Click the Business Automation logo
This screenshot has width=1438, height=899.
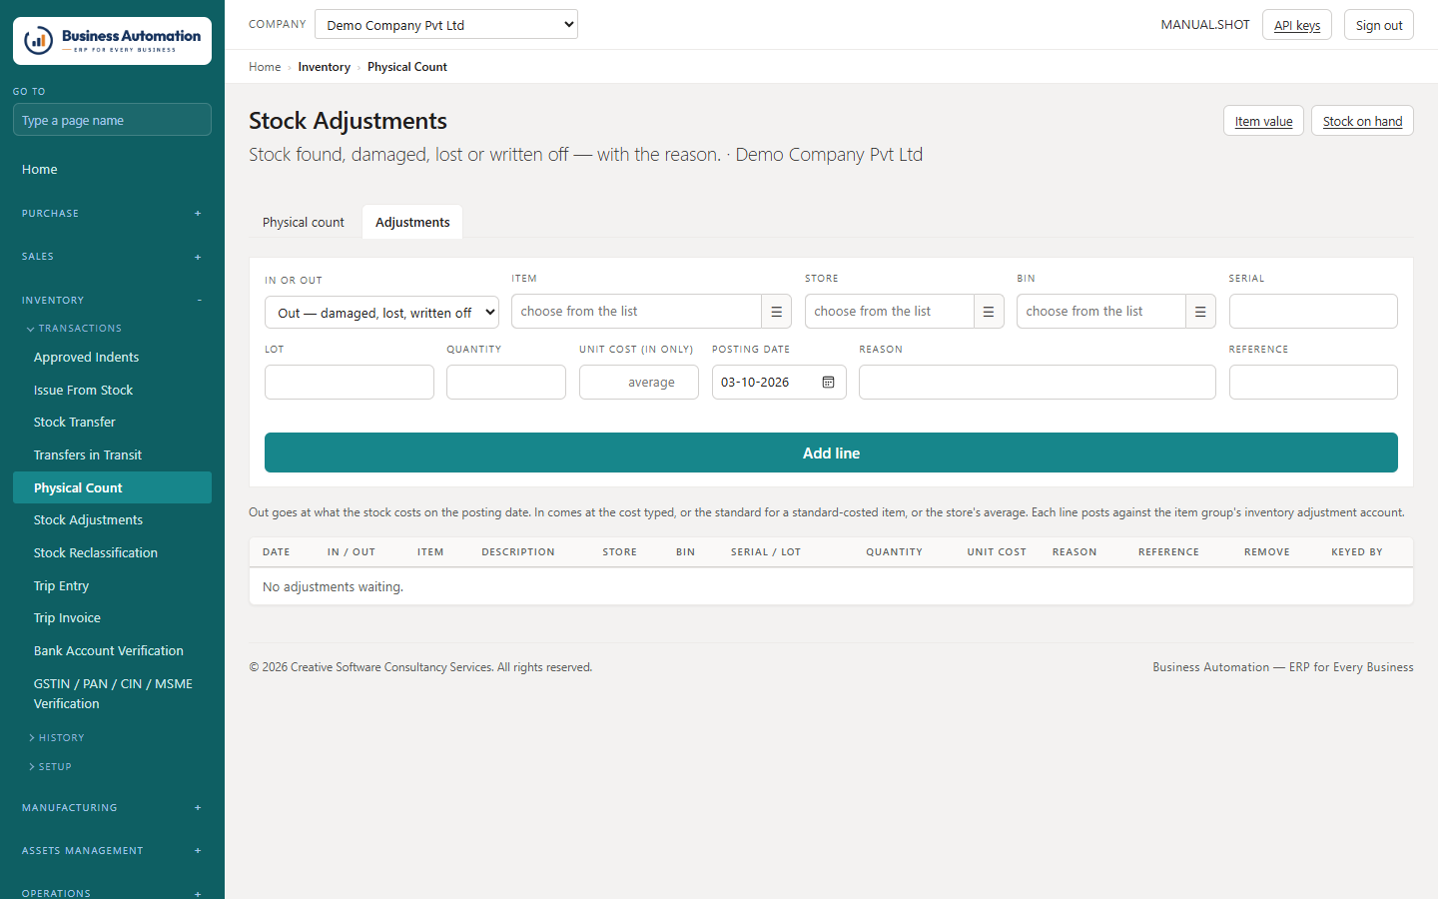pyautogui.click(x=112, y=41)
